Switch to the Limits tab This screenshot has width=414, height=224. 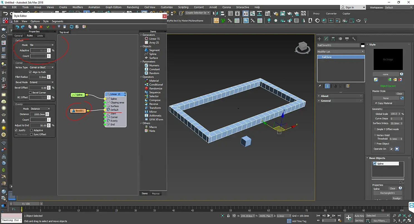point(40,36)
